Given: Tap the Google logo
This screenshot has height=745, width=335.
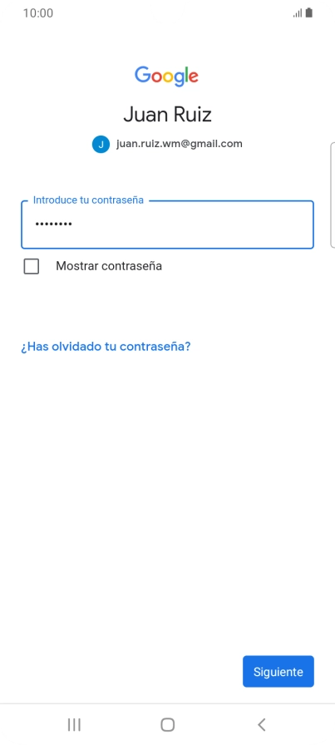Looking at the screenshot, I should (x=166, y=76).
